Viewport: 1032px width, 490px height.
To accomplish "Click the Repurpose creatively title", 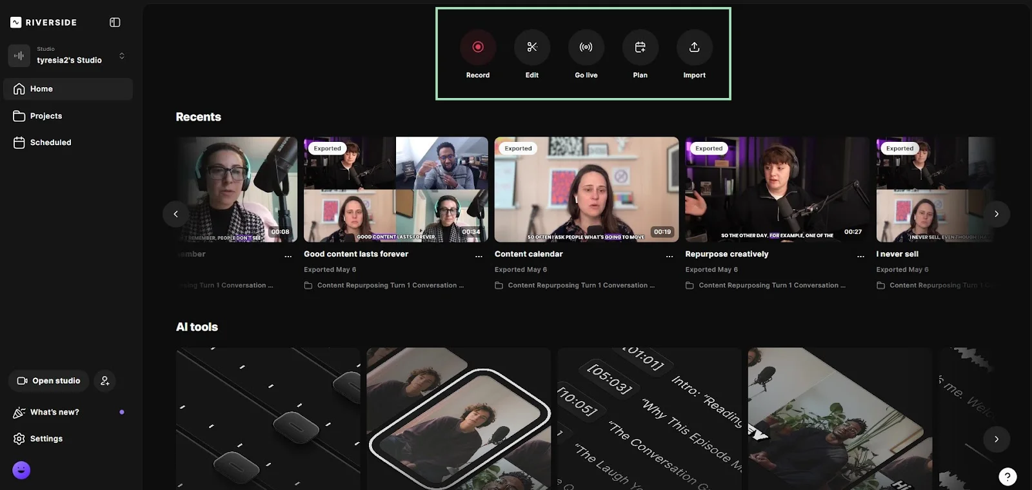I will click(727, 254).
